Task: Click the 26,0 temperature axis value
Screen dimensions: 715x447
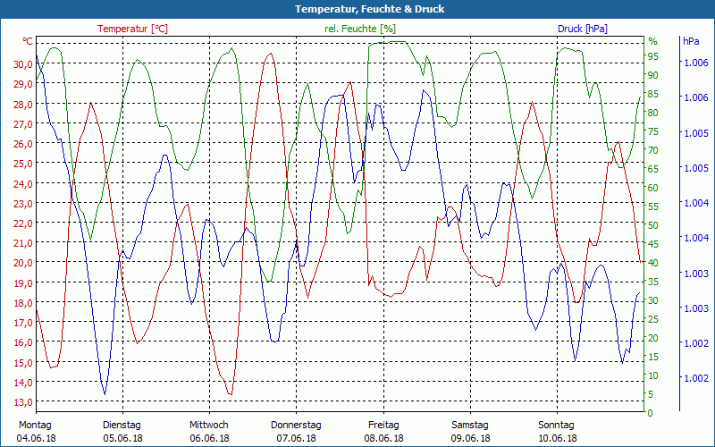Action: 23,144
